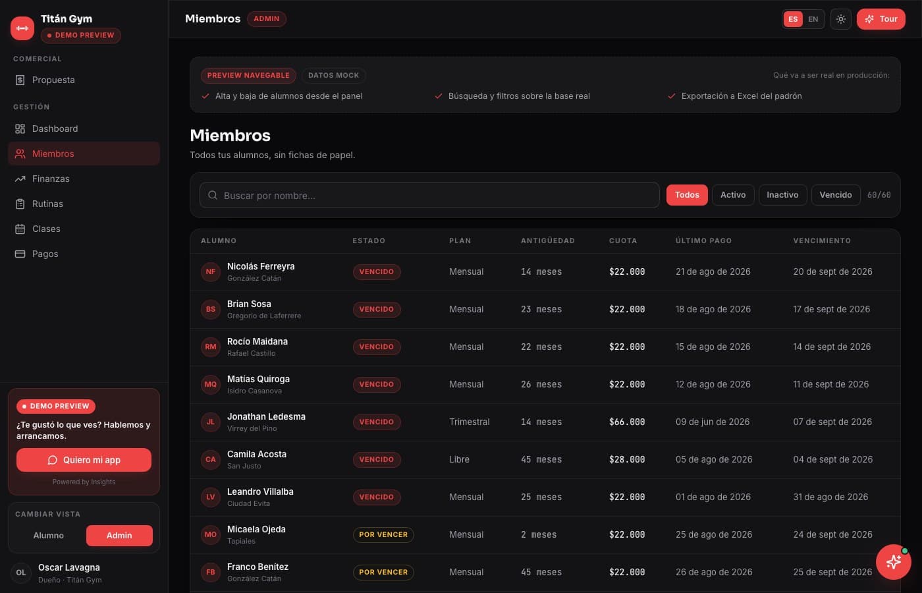
Task: Click the Titán Gym dumbbell logo
Action: [x=22, y=28]
